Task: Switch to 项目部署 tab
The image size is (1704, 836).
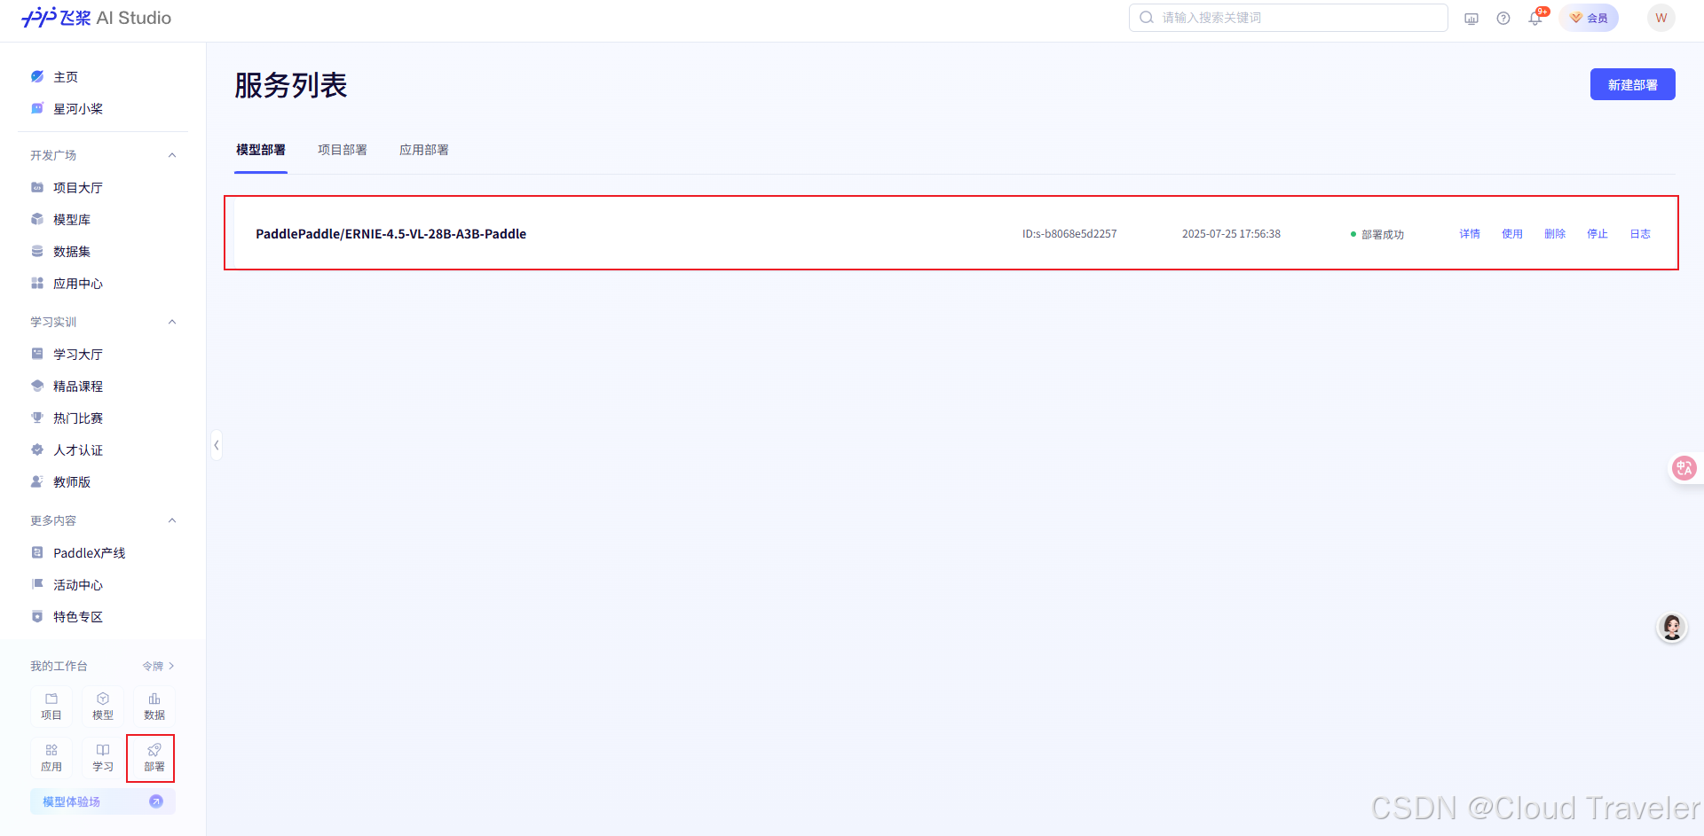Action: tap(343, 150)
